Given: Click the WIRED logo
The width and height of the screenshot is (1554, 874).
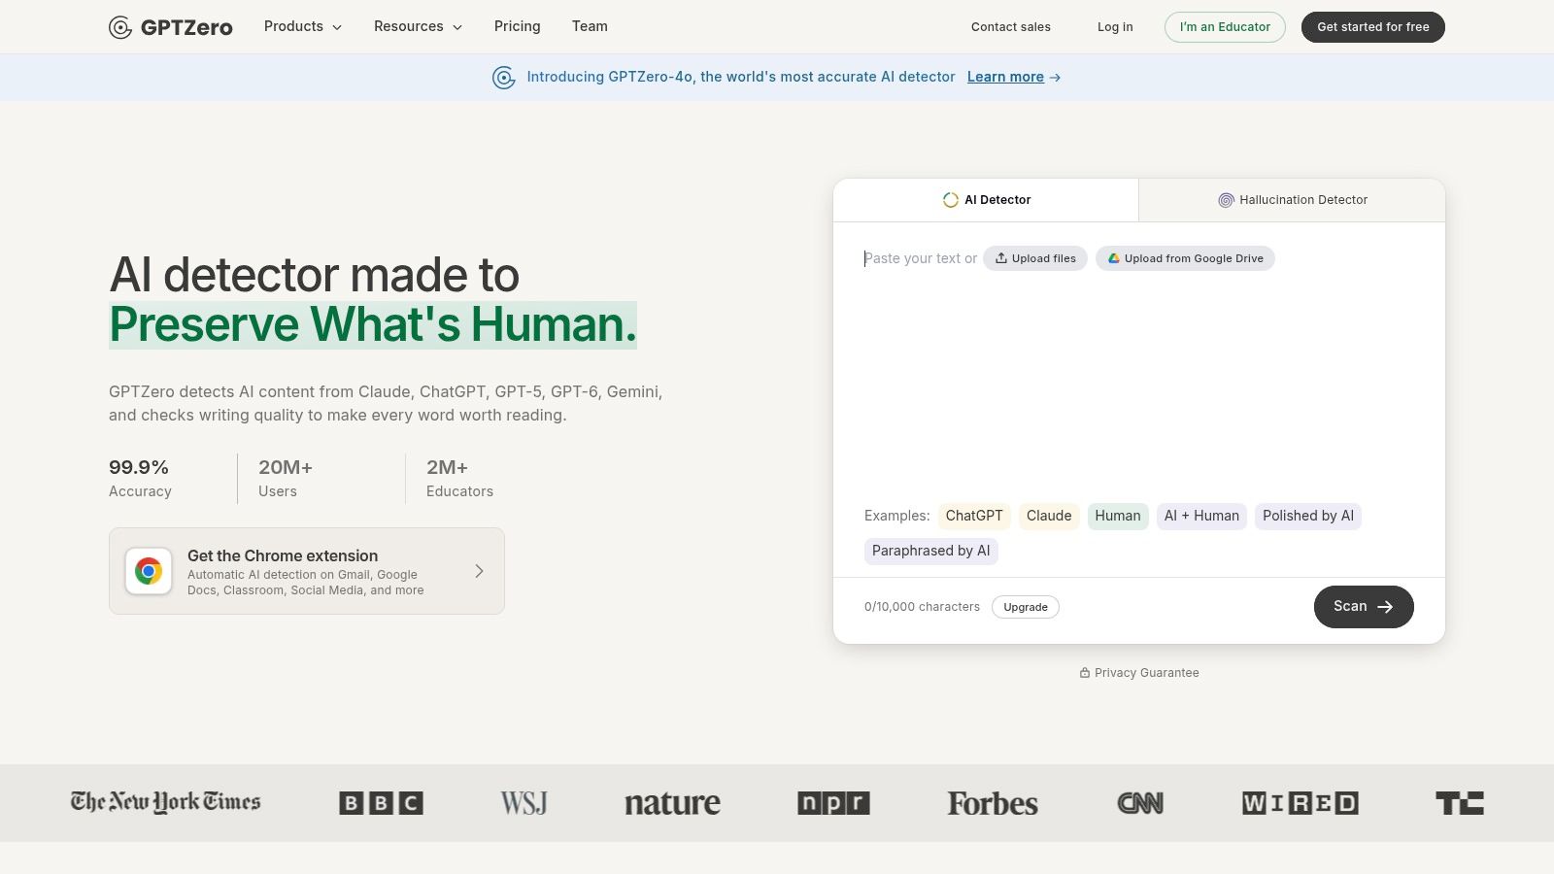Looking at the screenshot, I should [1300, 803].
